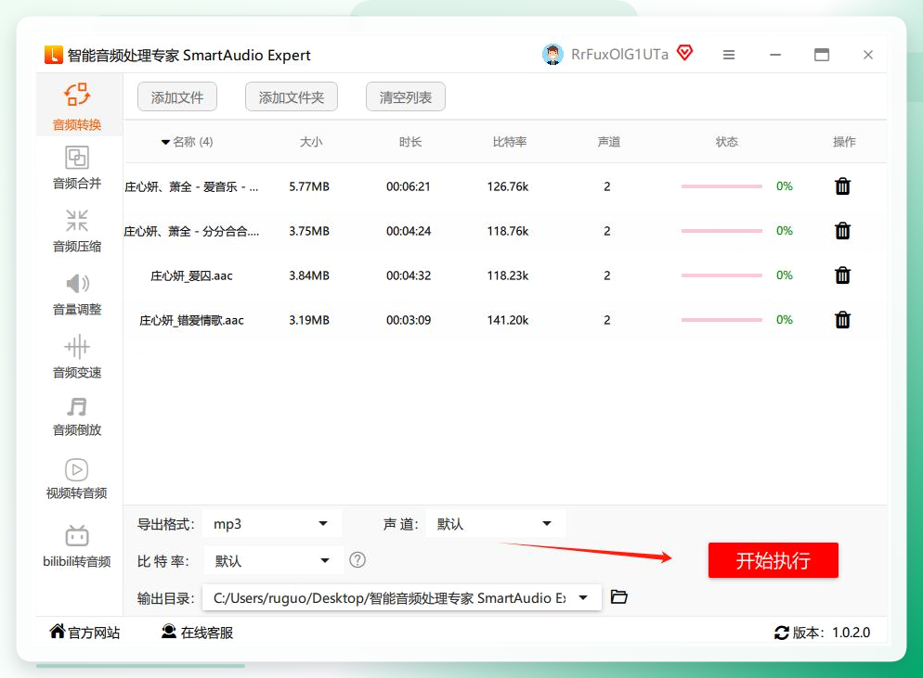The height and width of the screenshot is (678, 923).
Task: Click the bitrate help question mark icon
Action: [357, 560]
